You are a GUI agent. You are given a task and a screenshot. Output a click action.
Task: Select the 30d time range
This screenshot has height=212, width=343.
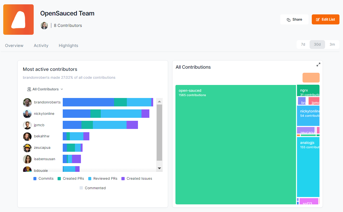pos(317,44)
